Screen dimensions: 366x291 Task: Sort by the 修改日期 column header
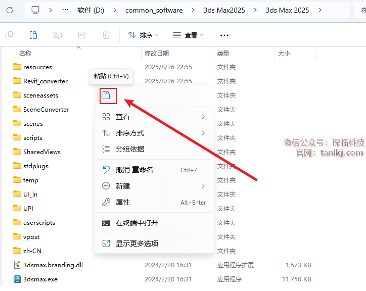coord(157,54)
